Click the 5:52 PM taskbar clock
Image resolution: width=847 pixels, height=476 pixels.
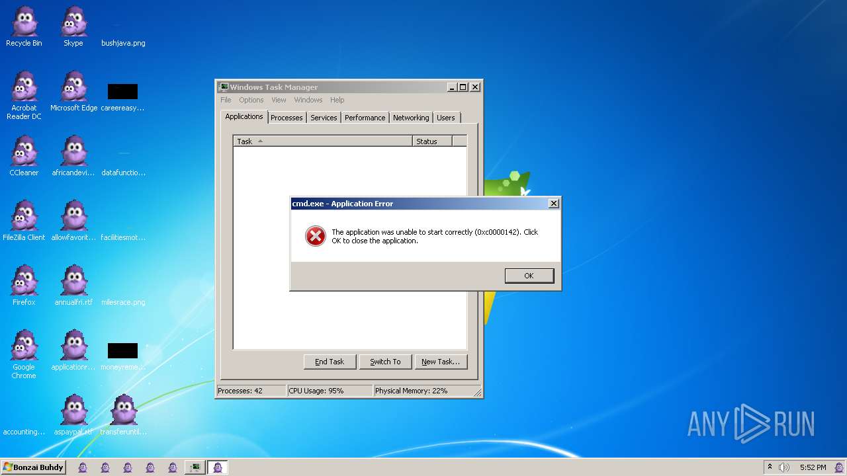tap(813, 467)
